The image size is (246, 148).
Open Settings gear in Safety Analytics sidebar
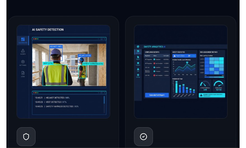tap(138, 76)
